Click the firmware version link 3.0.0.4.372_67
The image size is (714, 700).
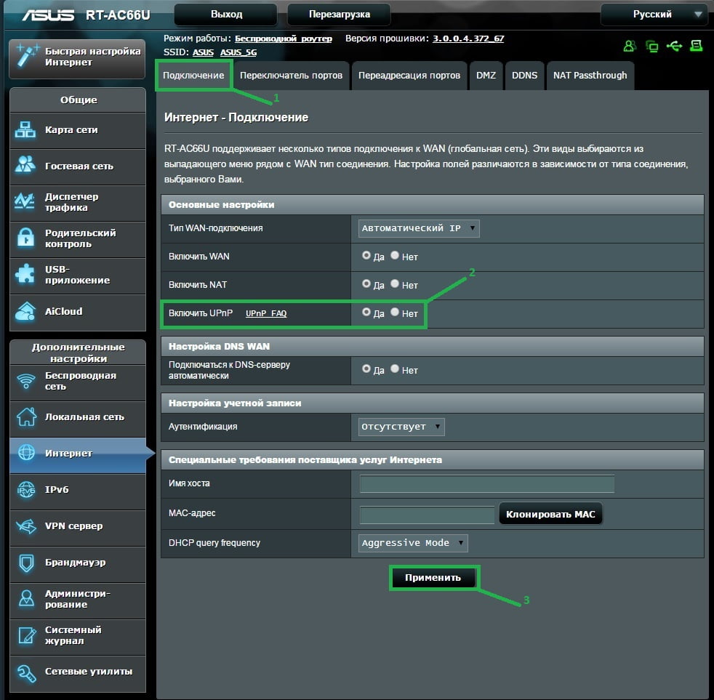468,39
